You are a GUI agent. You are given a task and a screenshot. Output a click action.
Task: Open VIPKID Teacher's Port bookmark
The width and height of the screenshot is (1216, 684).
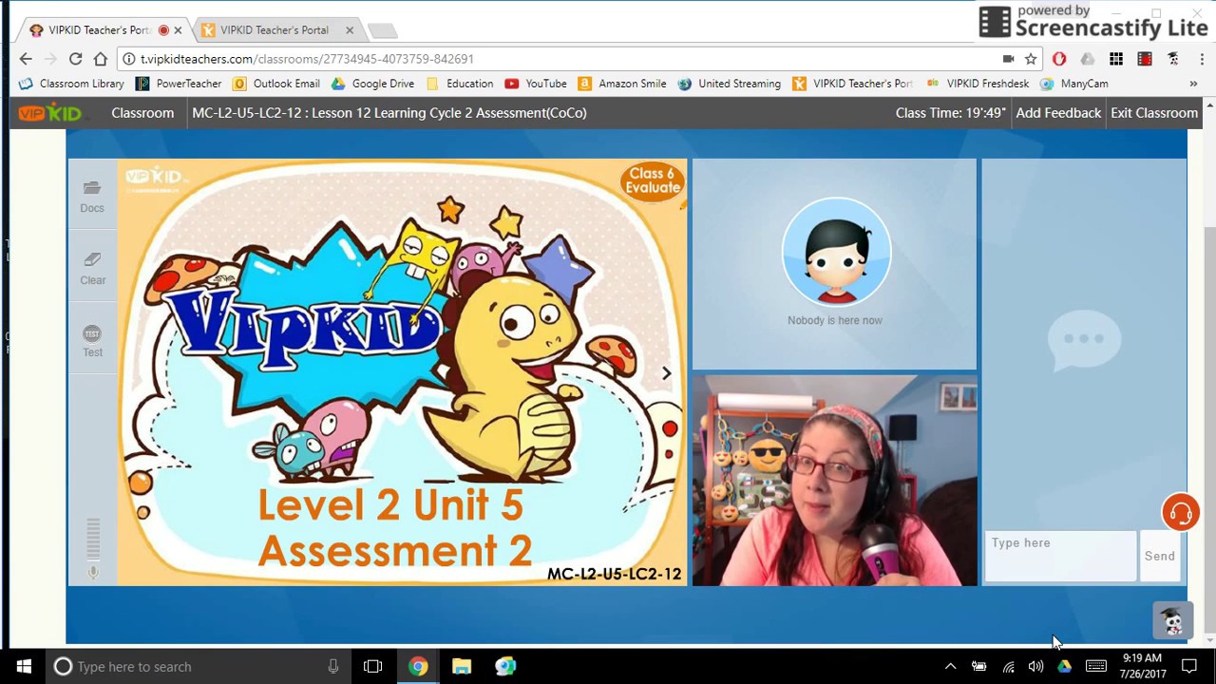852,84
